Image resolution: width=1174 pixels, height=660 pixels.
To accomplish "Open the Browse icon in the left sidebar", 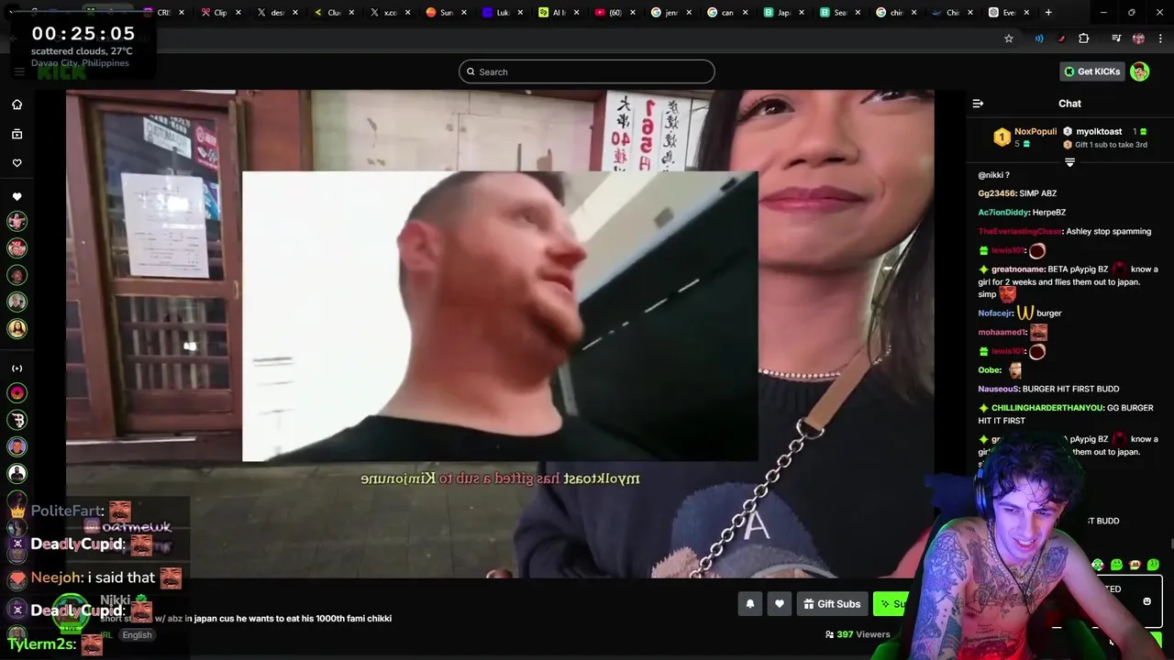I will (x=17, y=134).
